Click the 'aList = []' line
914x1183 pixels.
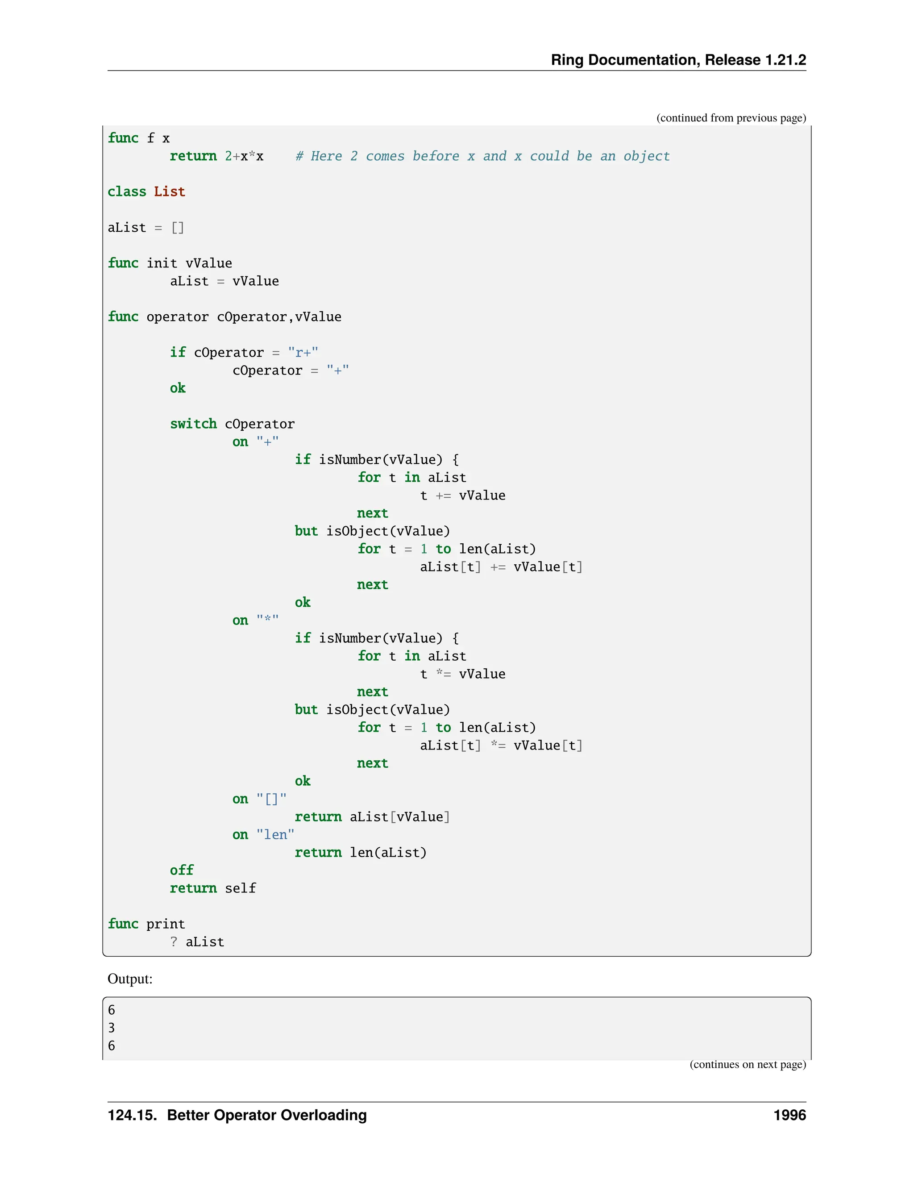click(145, 228)
